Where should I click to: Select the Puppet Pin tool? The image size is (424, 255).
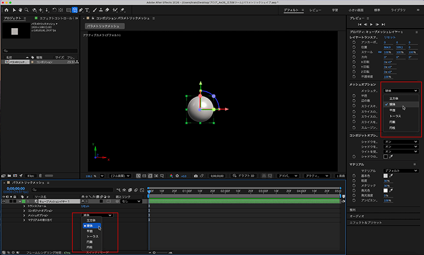[122, 10]
